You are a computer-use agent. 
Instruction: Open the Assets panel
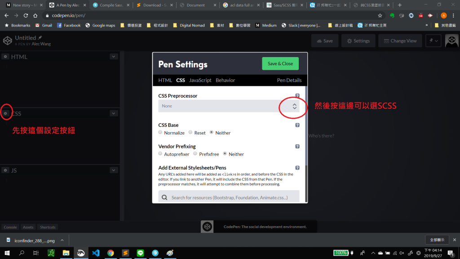pyautogui.click(x=28, y=227)
